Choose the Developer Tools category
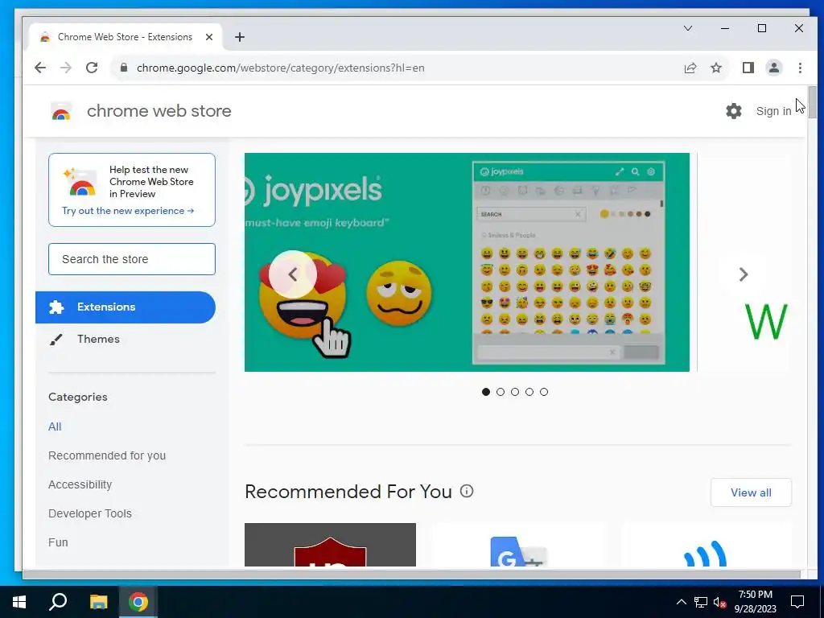824x618 pixels. point(90,513)
